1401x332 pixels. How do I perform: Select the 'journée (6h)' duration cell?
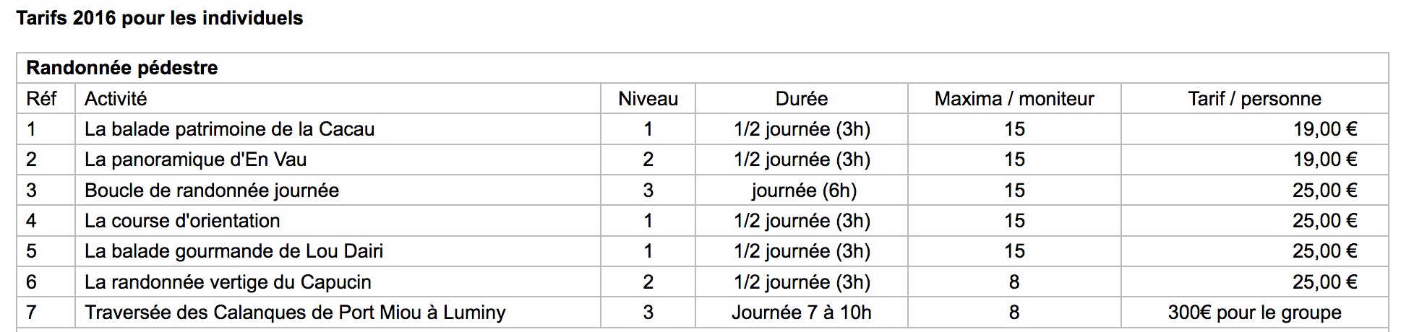coord(803,191)
